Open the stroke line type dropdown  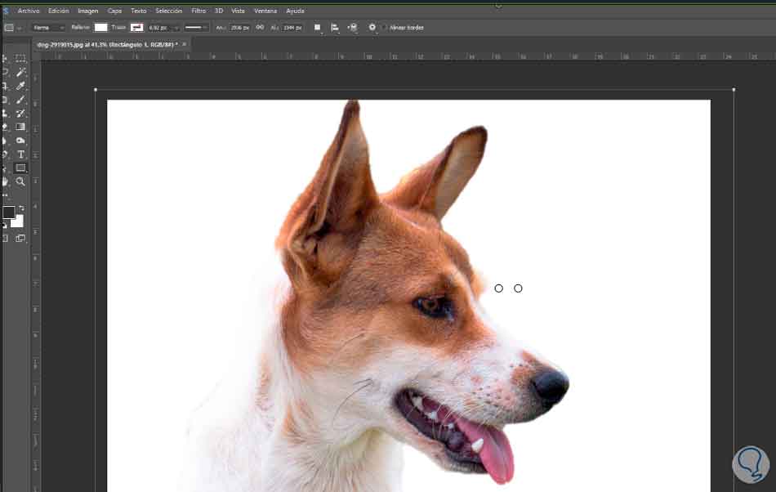coord(196,28)
